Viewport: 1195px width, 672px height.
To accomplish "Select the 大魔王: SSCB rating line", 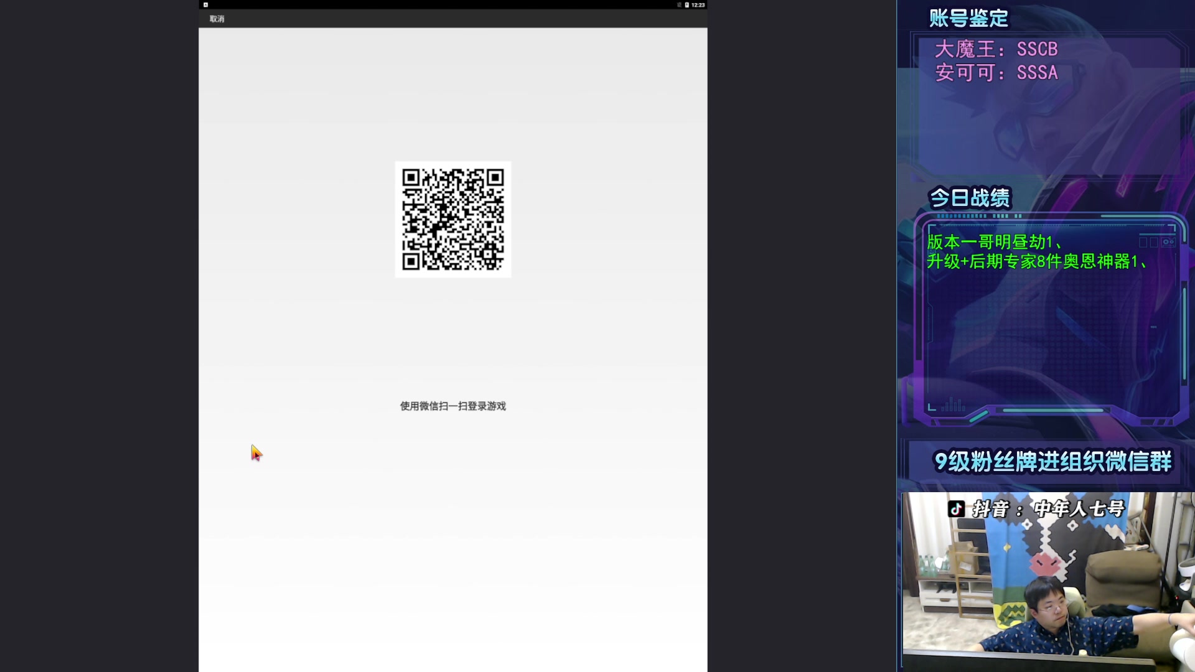I will click(x=996, y=49).
